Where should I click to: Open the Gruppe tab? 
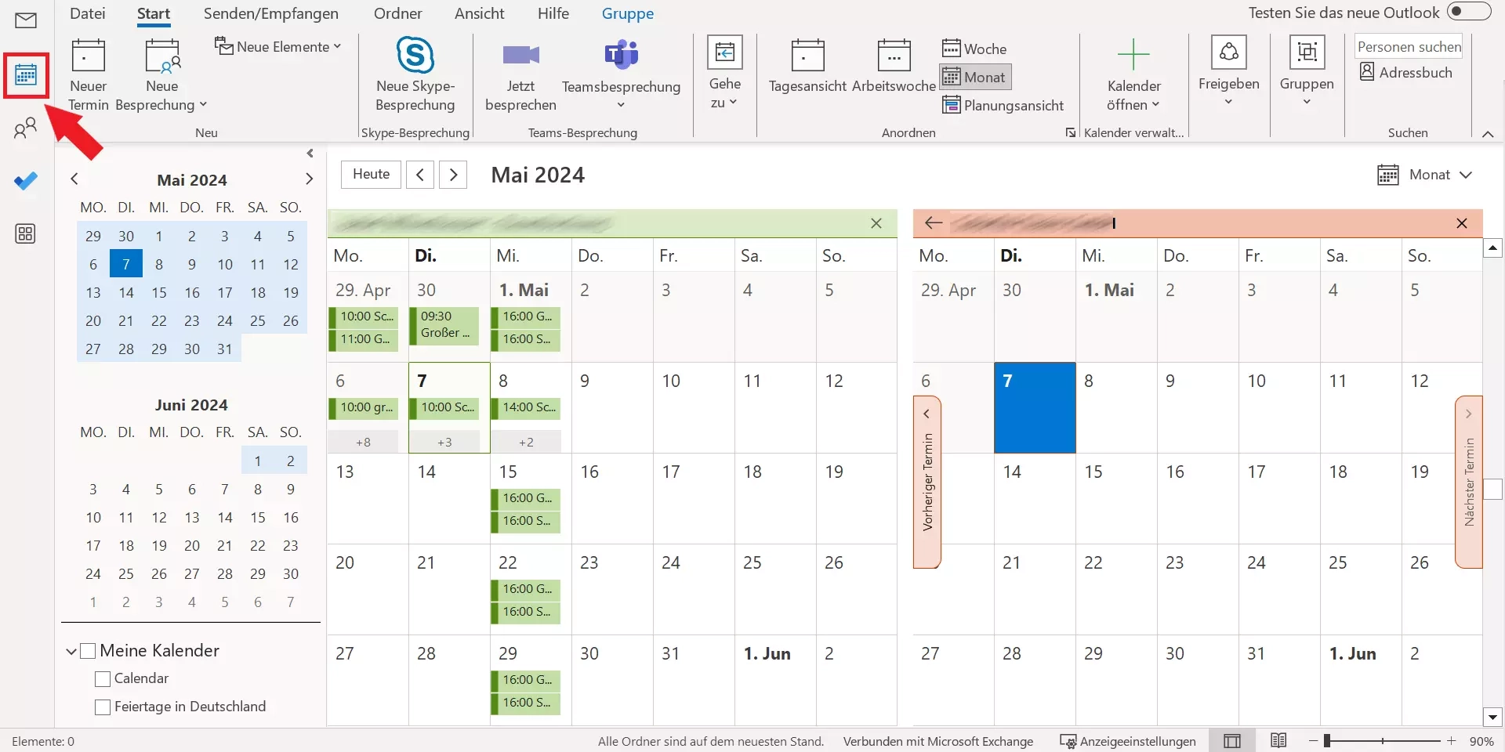pos(628,13)
